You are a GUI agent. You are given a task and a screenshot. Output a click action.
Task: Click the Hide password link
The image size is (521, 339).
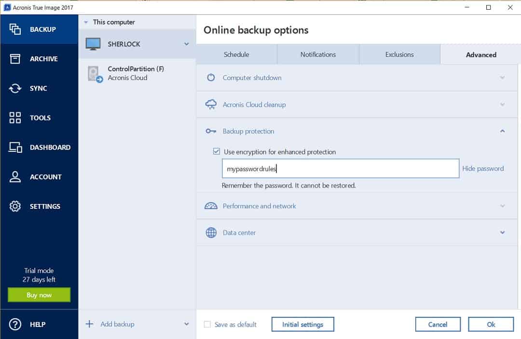[483, 169]
